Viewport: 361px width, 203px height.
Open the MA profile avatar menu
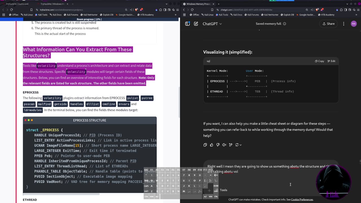pyautogui.click(x=354, y=24)
